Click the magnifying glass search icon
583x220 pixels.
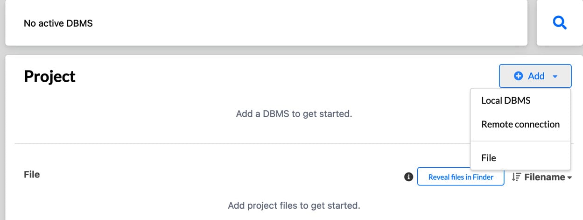(x=559, y=22)
